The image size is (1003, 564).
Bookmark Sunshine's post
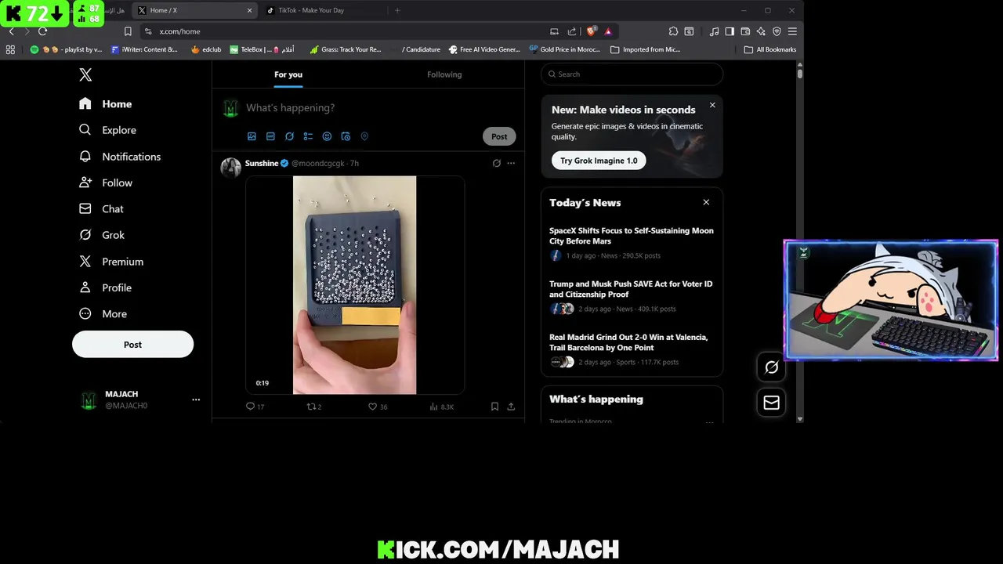[x=494, y=407]
